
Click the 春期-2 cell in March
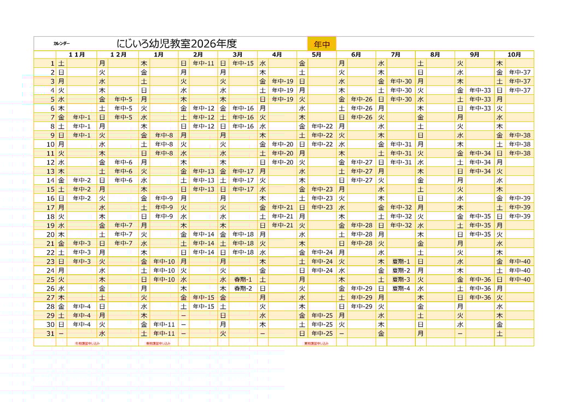pyautogui.click(x=243, y=289)
